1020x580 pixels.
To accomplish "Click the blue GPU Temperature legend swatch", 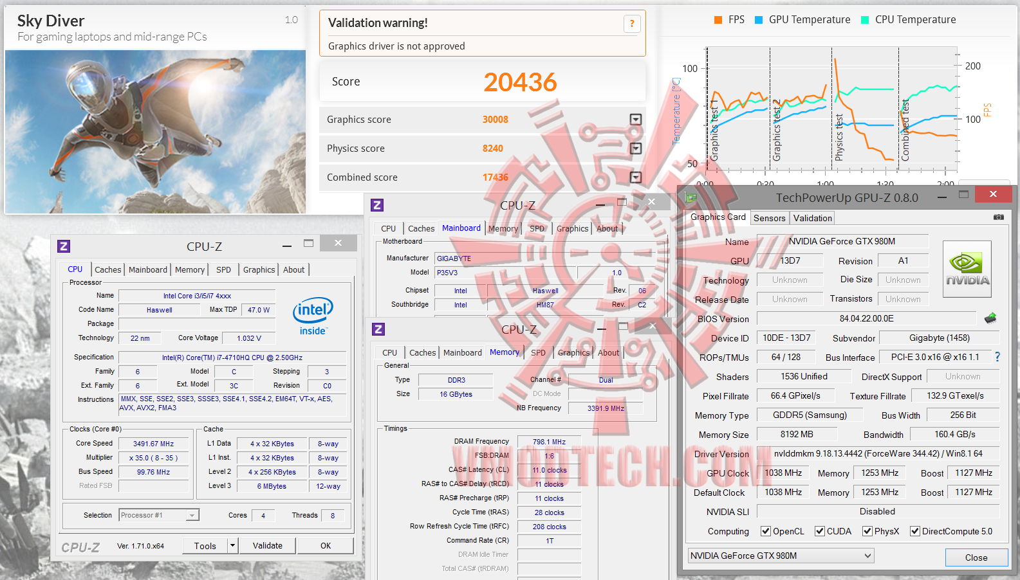I will coord(759,20).
